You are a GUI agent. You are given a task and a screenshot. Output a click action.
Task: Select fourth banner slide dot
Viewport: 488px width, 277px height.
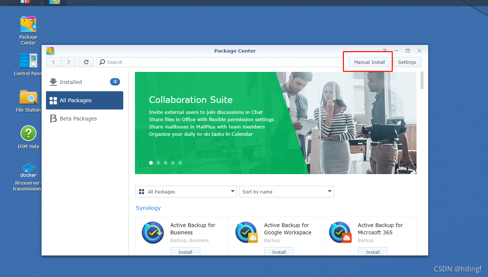(x=173, y=163)
